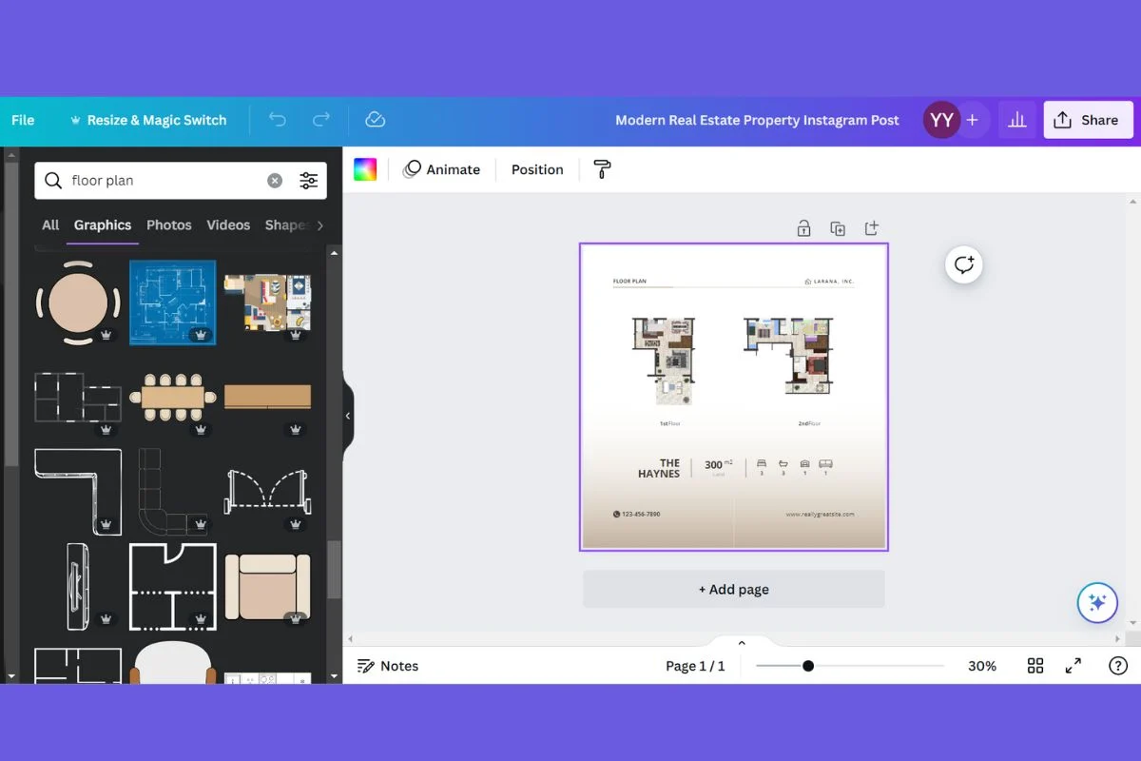Toggle fullscreen presentation mode
Viewport: 1141px width, 761px height.
click(1073, 666)
